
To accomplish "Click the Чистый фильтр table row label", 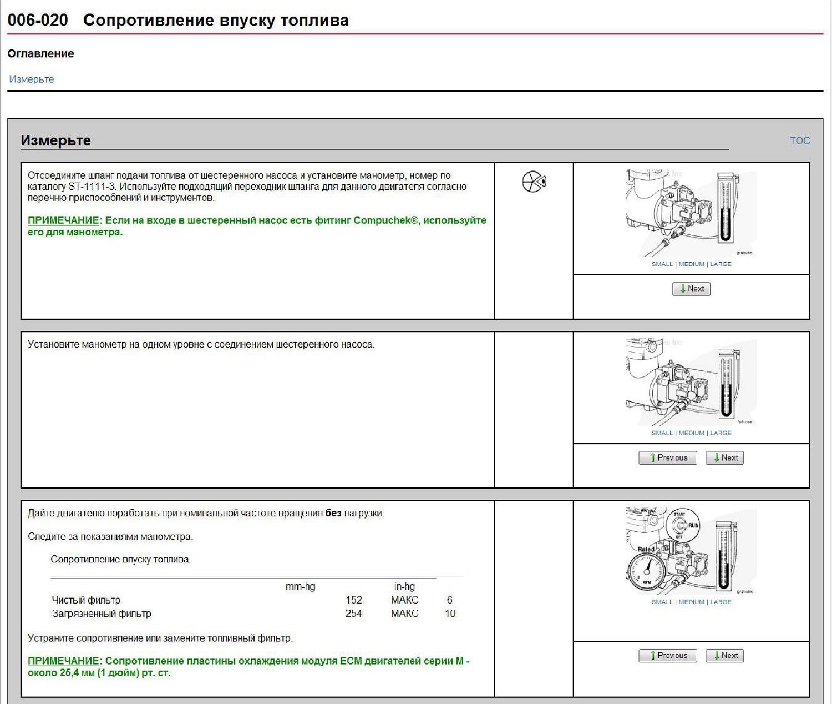I will [x=86, y=600].
